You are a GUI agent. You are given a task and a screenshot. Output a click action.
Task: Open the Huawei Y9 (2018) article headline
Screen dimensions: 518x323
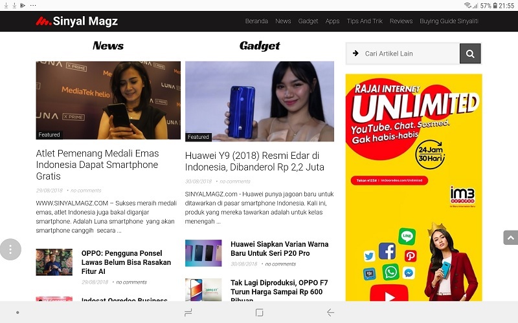(254, 161)
